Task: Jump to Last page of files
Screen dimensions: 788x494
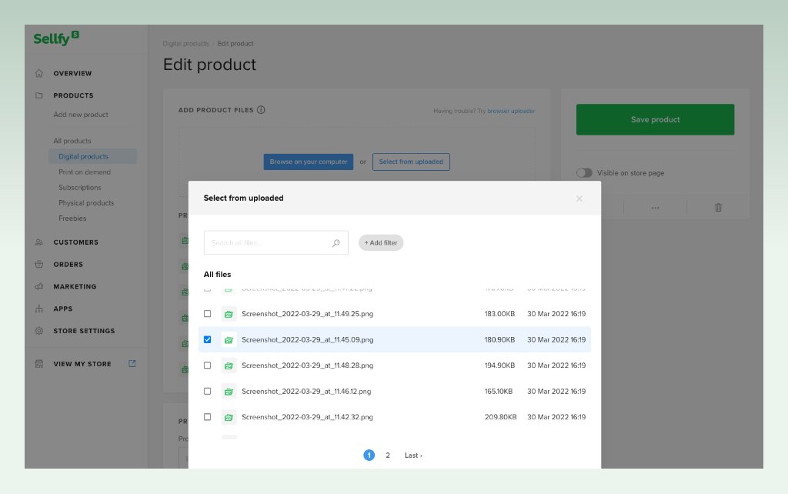Action: [413, 456]
